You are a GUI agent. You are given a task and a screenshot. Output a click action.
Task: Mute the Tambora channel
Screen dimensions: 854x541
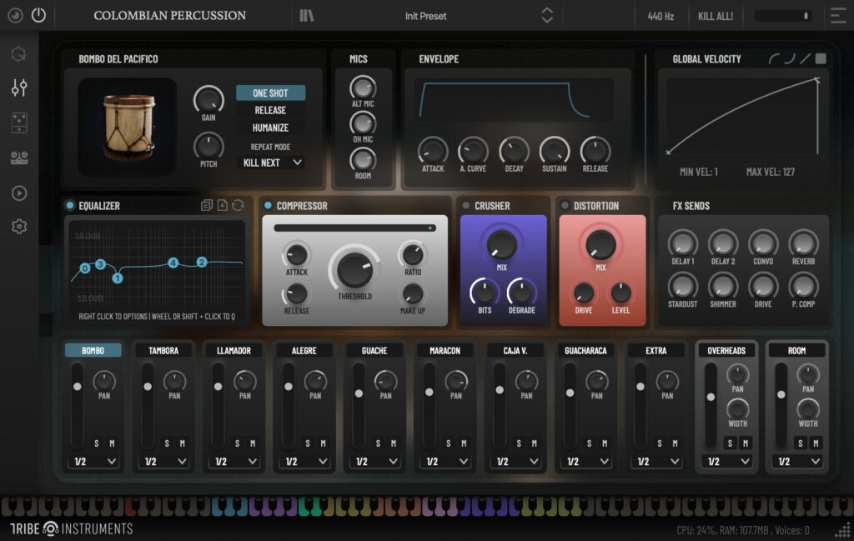183,443
